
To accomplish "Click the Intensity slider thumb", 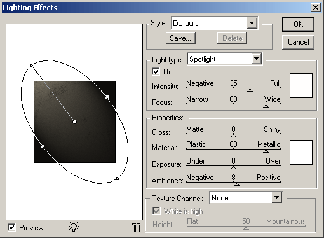I will click(250, 90).
